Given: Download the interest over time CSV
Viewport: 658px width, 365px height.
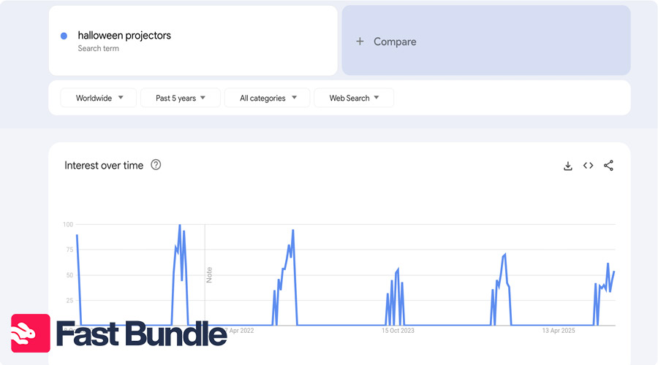Looking at the screenshot, I should click(568, 166).
